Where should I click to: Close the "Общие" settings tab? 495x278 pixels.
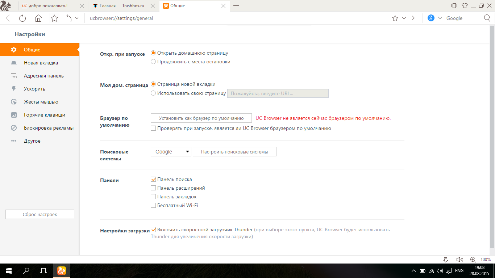(223, 6)
